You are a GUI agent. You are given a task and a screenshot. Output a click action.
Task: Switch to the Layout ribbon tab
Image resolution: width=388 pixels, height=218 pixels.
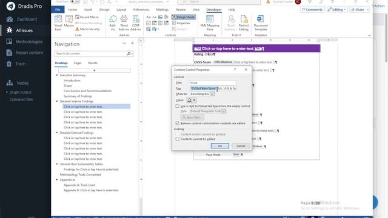pos(121,10)
